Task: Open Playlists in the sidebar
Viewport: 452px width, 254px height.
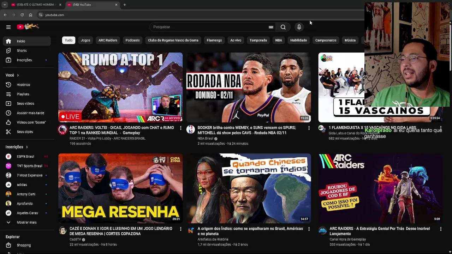Action: (x=27, y=94)
